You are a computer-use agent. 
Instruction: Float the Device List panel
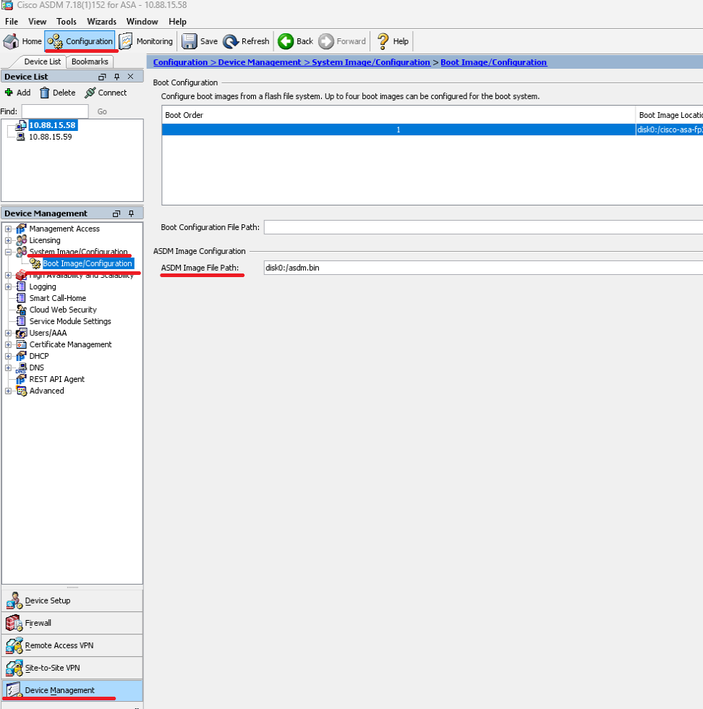[x=102, y=77]
